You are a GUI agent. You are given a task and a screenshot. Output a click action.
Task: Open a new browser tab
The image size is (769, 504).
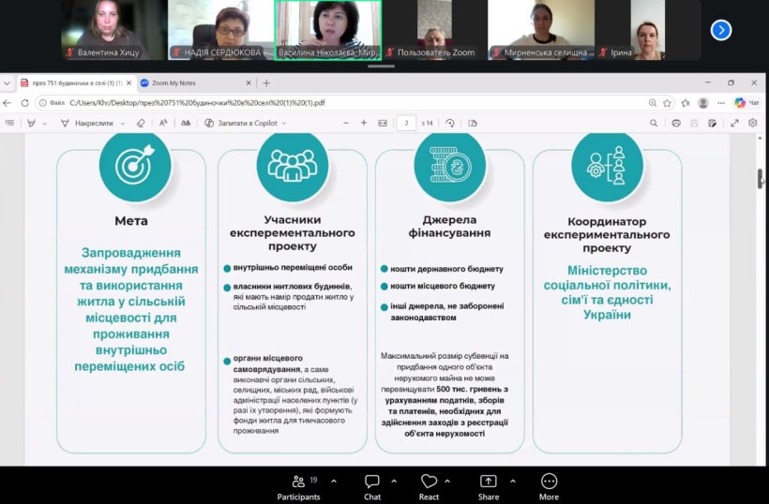pyautogui.click(x=266, y=83)
